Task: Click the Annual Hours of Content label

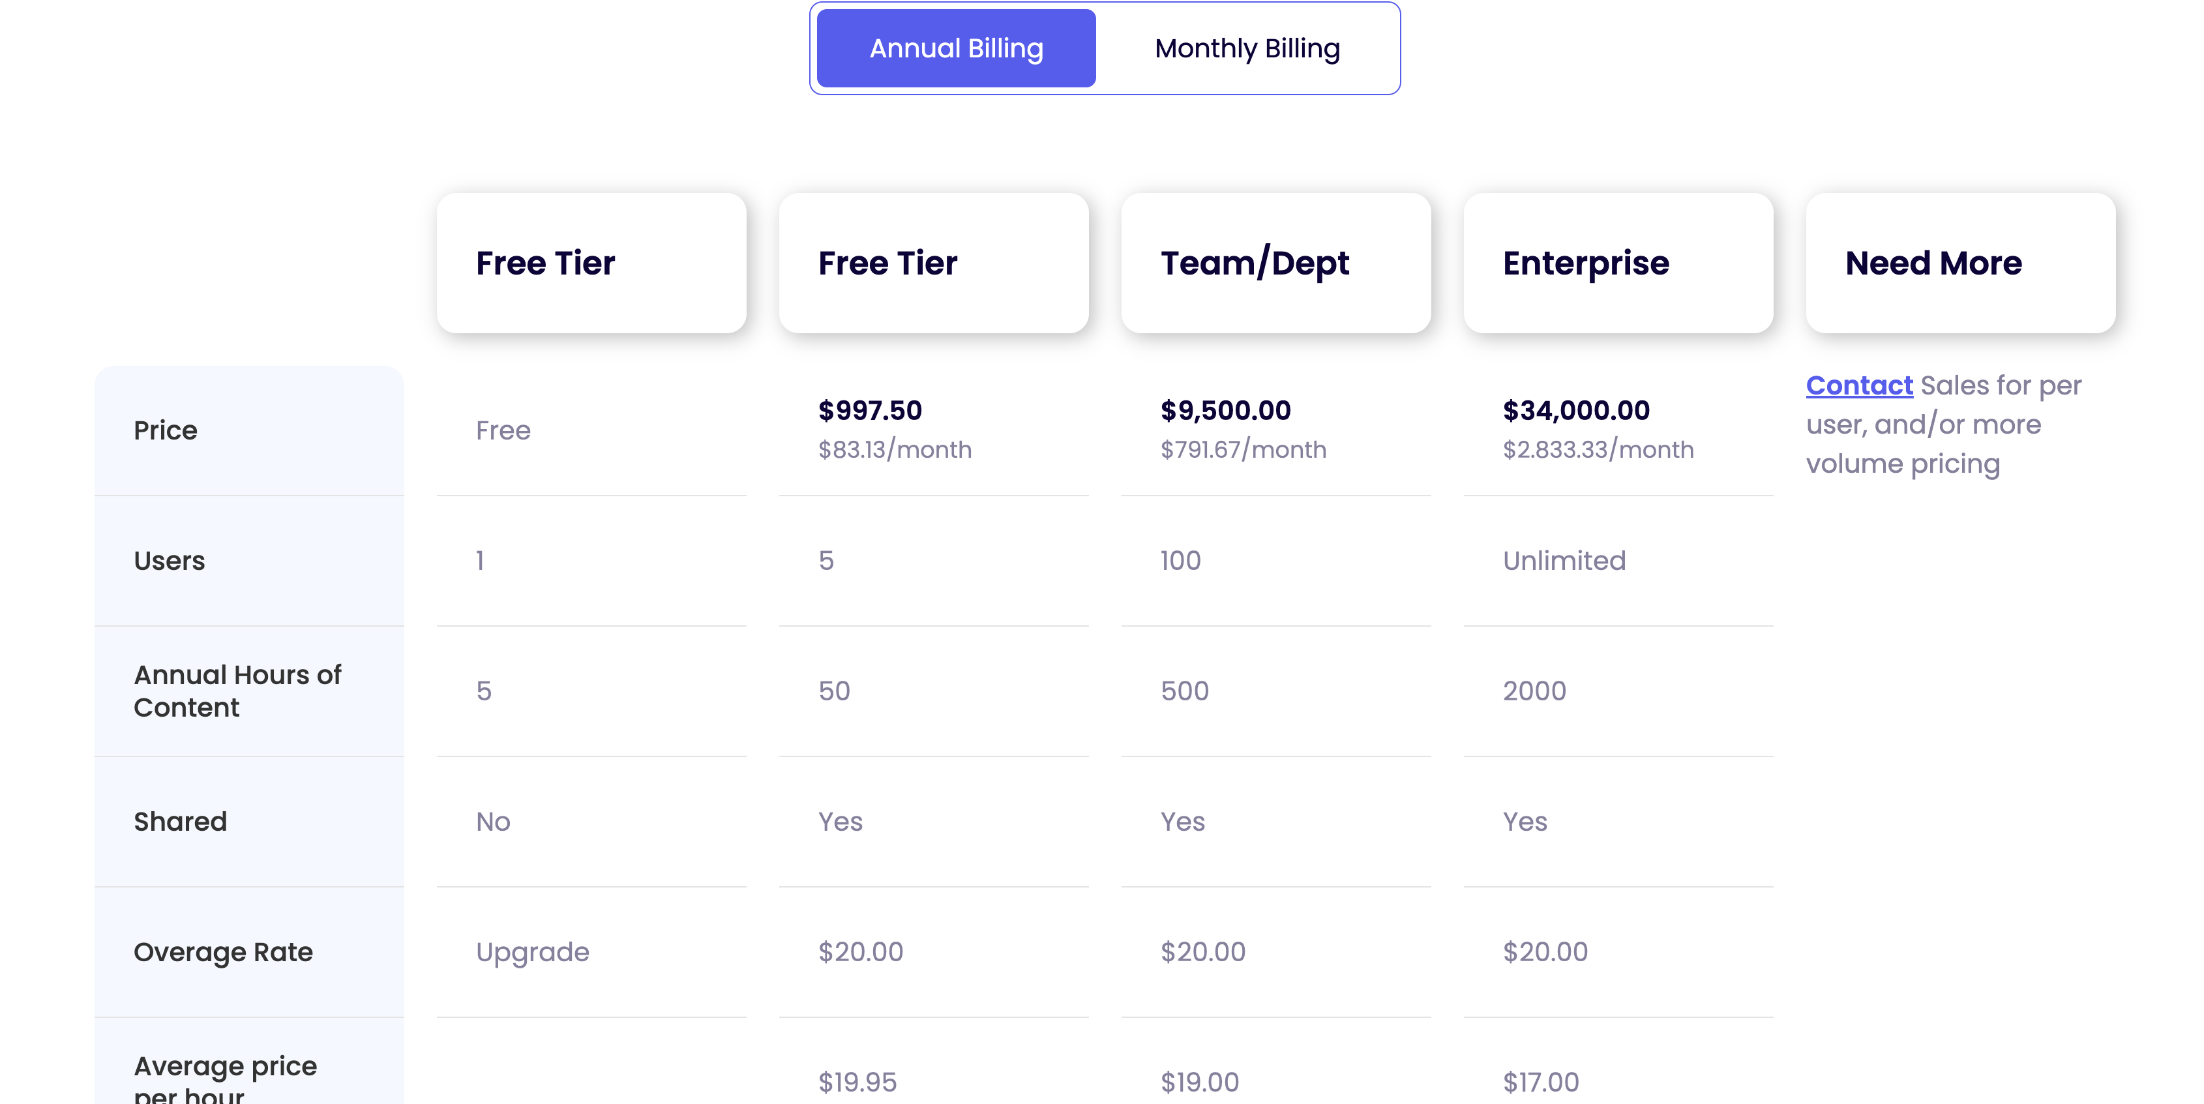Action: tap(237, 691)
